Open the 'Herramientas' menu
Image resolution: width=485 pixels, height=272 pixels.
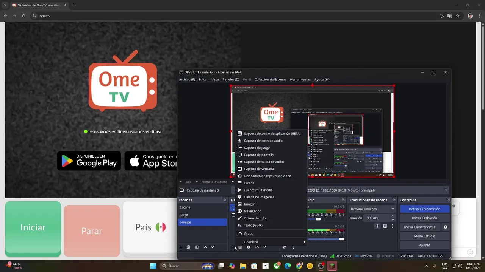click(300, 79)
